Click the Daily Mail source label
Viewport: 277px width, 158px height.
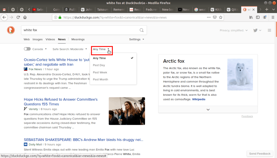click(x=35, y=144)
